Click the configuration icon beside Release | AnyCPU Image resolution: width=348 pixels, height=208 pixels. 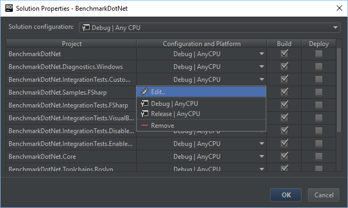[x=145, y=113]
